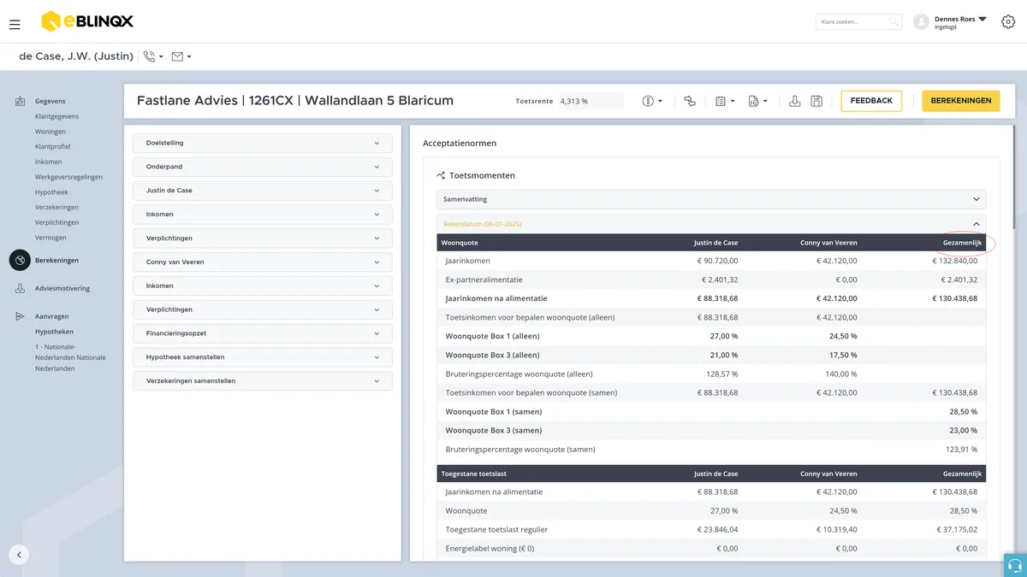Click the Toetsrente 4,313 % field
This screenshot has height=577, width=1027.
coord(591,101)
